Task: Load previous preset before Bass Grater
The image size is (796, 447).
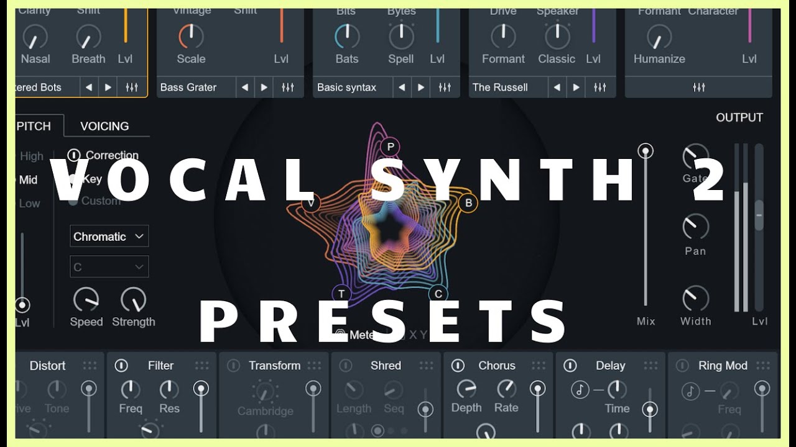Action: pos(245,88)
